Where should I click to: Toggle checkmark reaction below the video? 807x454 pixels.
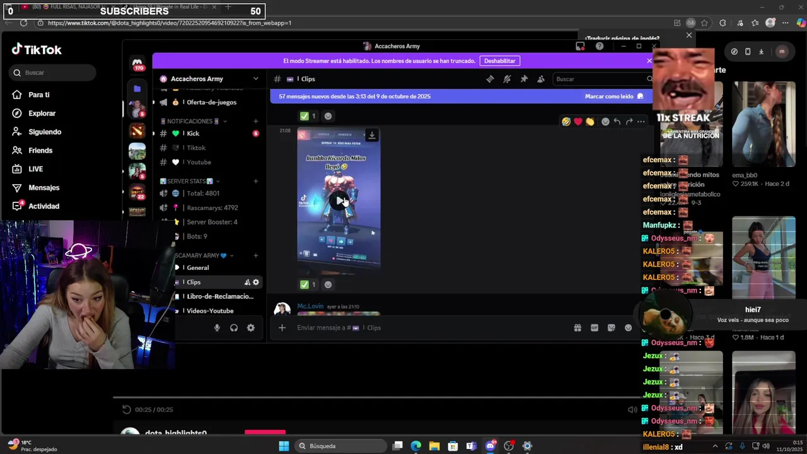[x=308, y=284]
